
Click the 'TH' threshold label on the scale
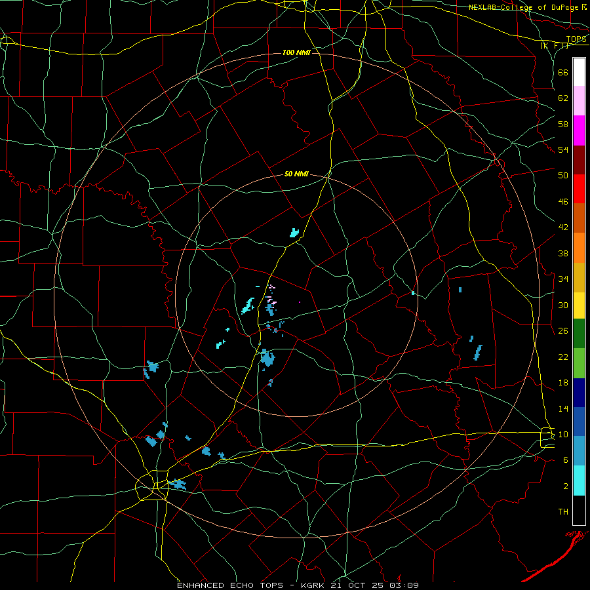pyautogui.click(x=563, y=512)
